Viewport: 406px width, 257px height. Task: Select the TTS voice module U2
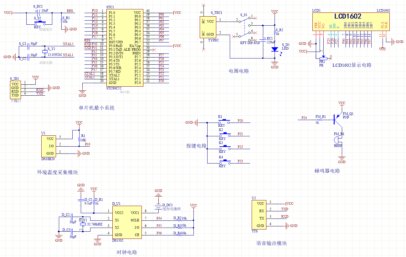point(259,214)
